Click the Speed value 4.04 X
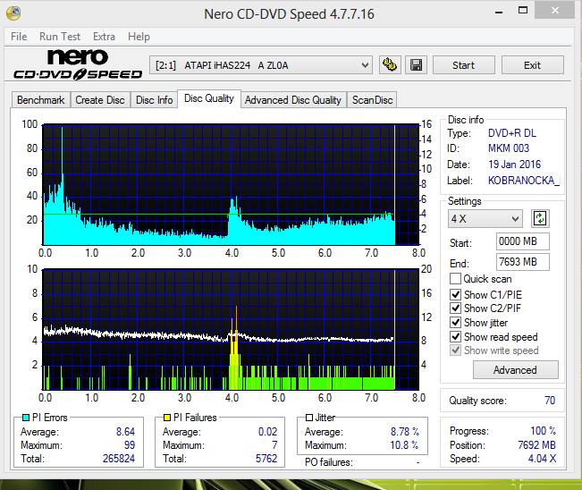 (x=542, y=459)
